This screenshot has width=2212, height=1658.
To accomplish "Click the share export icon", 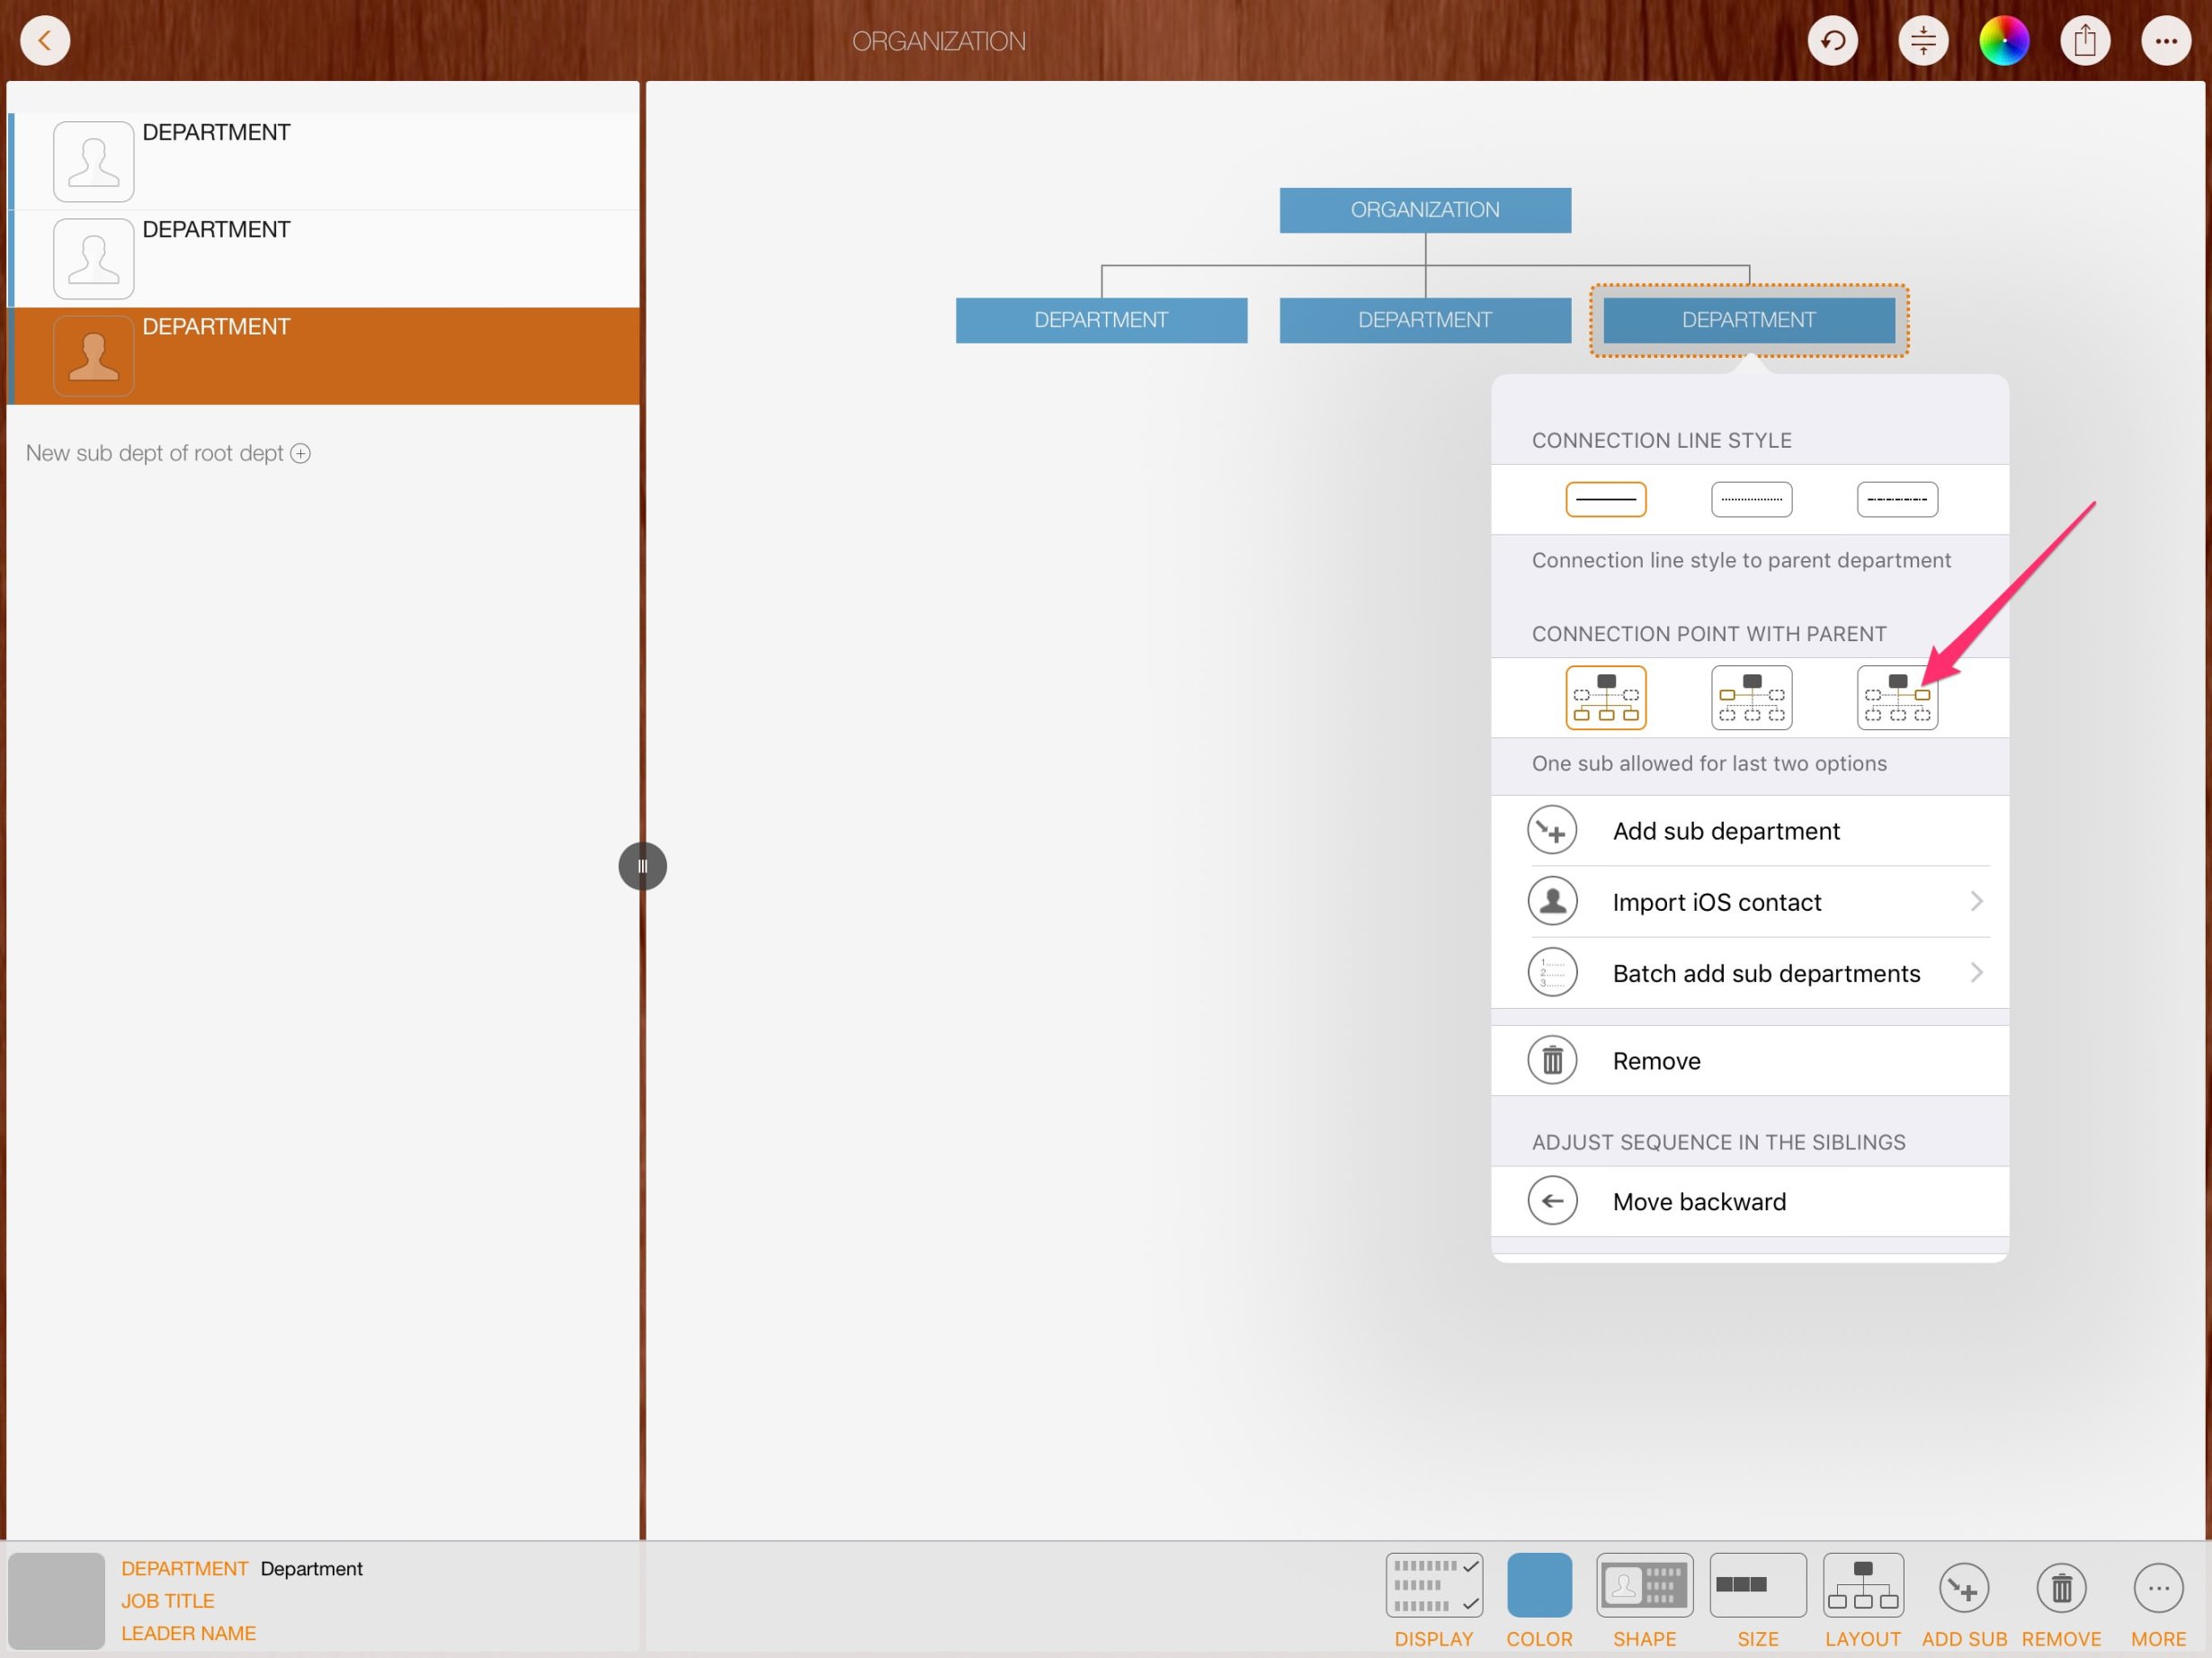I will point(2084,41).
